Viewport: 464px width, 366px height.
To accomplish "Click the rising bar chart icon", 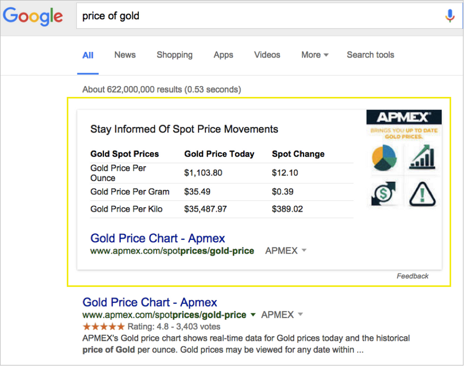I will (x=423, y=157).
